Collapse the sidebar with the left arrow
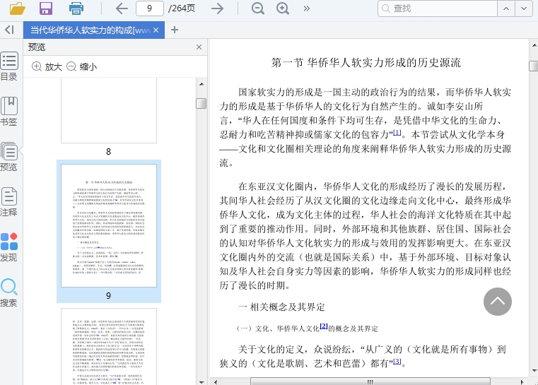Image resolution: width=538 pixels, height=385 pixels. pyautogui.click(x=9, y=30)
